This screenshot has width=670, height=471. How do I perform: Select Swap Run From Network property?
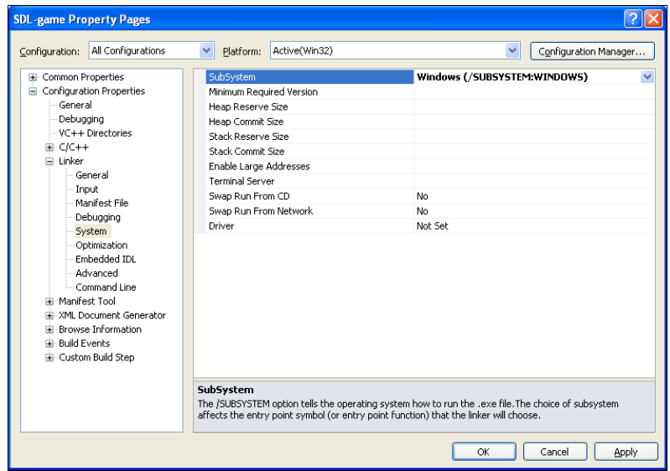click(x=309, y=211)
